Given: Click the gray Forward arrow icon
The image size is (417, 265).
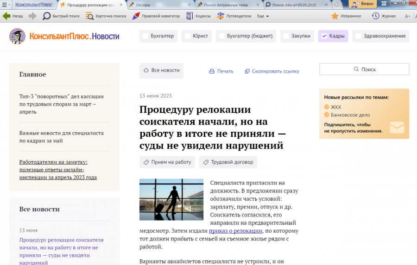Looking at the screenshot, I should [x=32, y=16].
